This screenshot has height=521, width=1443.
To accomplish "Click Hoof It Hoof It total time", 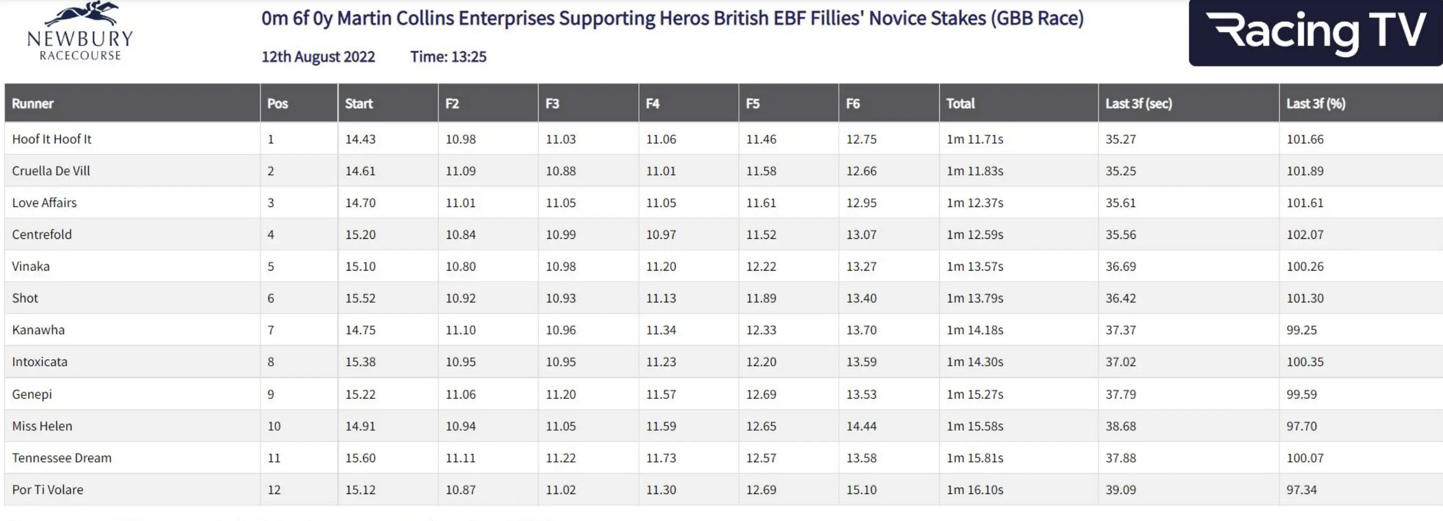I will coord(975,139).
